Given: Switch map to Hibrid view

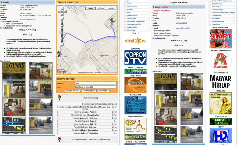Looking at the screenshot, I should pyautogui.click(x=111, y=9).
